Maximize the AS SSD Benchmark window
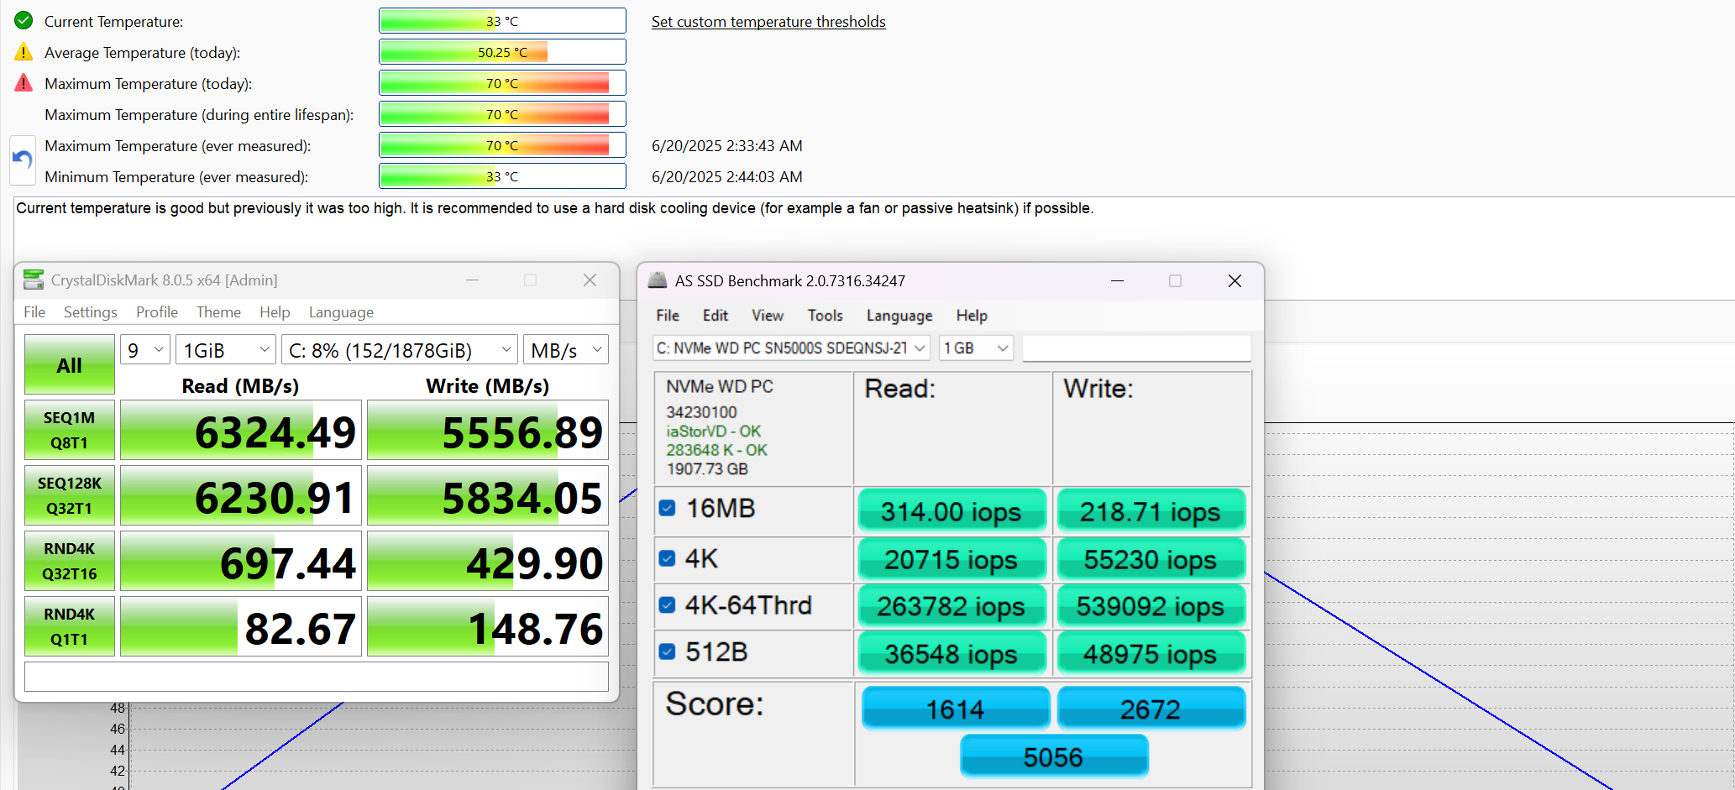Viewport: 1735px width, 790px height. (x=1175, y=280)
